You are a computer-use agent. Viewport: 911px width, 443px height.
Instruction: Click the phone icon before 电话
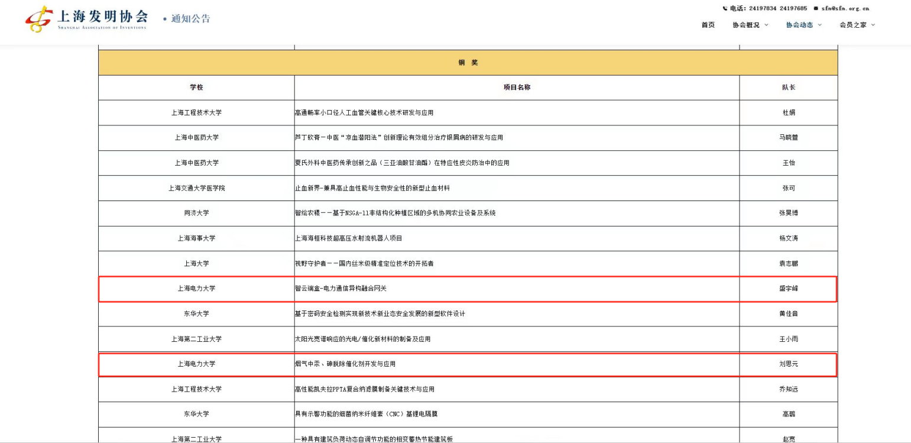[725, 8]
